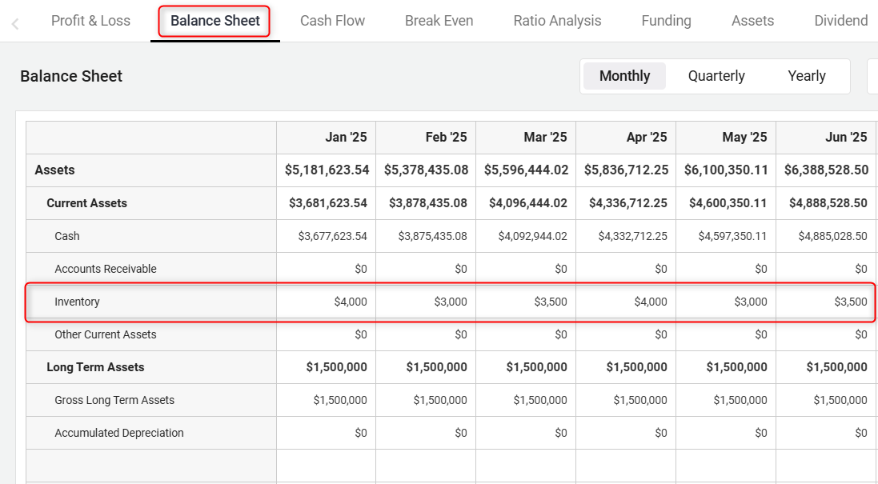Image resolution: width=878 pixels, height=484 pixels.
Task: Click the Accounts Receivable row label
Action: [x=106, y=269]
